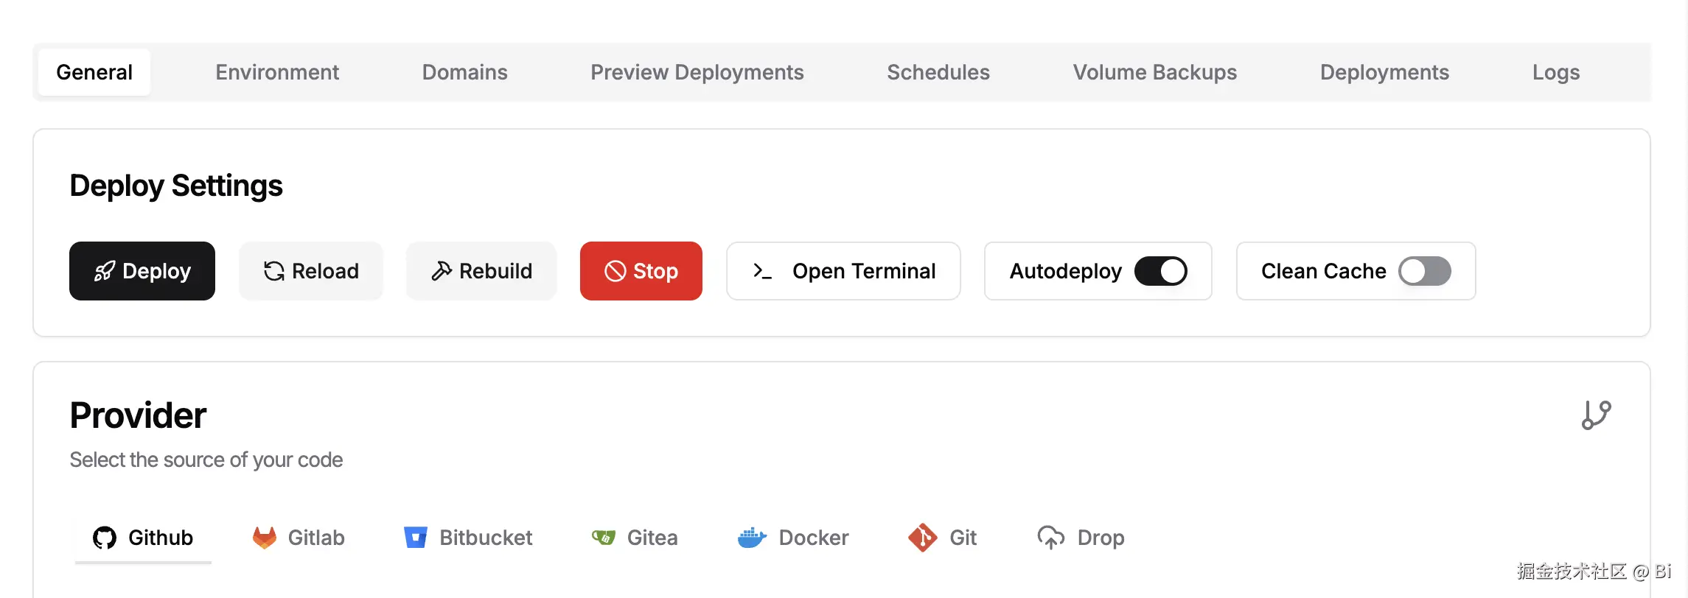This screenshot has height=598, width=1688.
Task: Stop the application with red button
Action: (641, 271)
